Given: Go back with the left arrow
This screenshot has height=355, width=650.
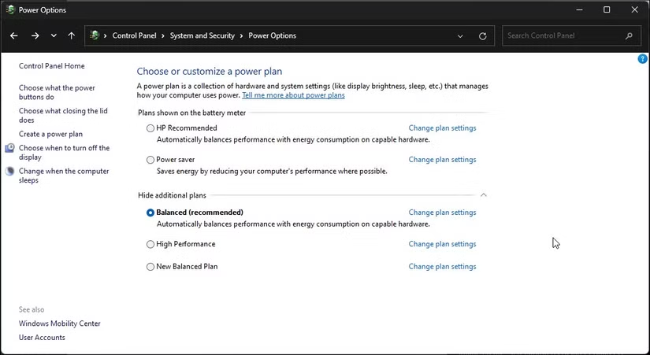Looking at the screenshot, I should (x=13, y=35).
